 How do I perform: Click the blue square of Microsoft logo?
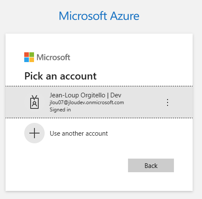(x=26, y=60)
